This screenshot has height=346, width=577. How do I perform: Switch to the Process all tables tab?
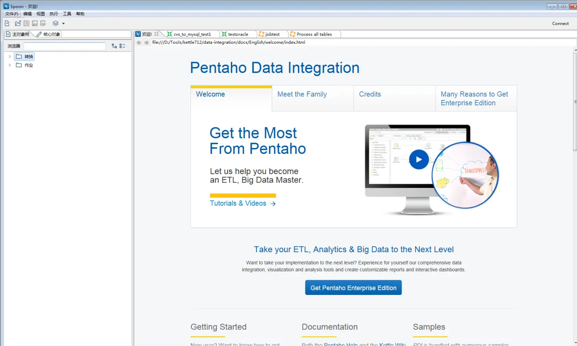click(314, 34)
